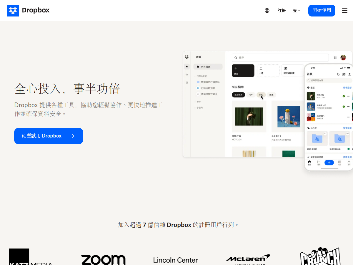Click the 註冊 link in the header
The width and height of the screenshot is (353, 265).
tap(282, 11)
